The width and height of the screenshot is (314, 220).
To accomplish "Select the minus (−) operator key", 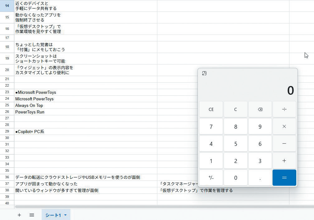I will (284, 143).
